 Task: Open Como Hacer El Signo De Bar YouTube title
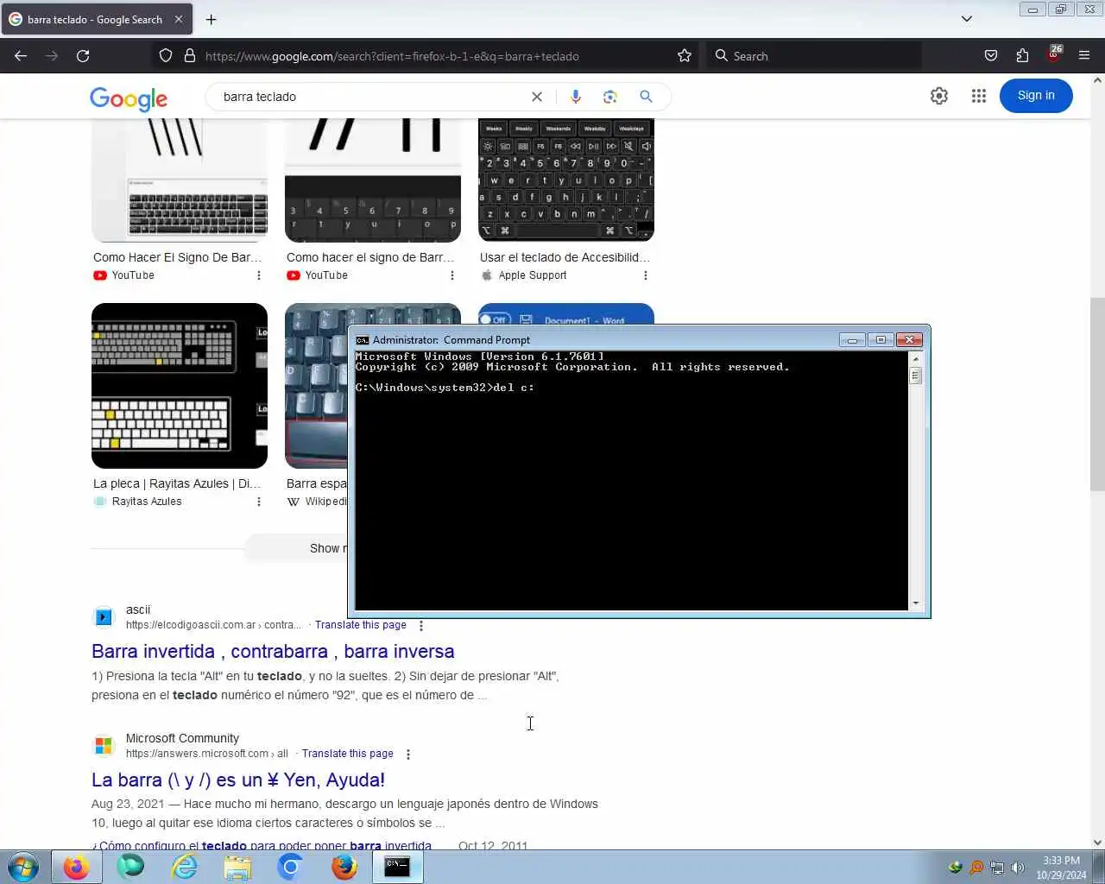(177, 257)
